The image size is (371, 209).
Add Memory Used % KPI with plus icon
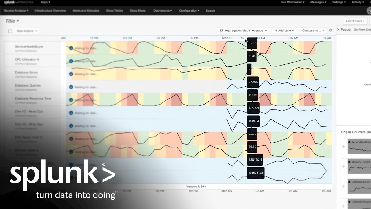coord(344,166)
